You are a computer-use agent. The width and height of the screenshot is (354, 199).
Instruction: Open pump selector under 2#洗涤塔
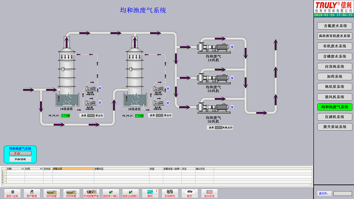point(159,115)
